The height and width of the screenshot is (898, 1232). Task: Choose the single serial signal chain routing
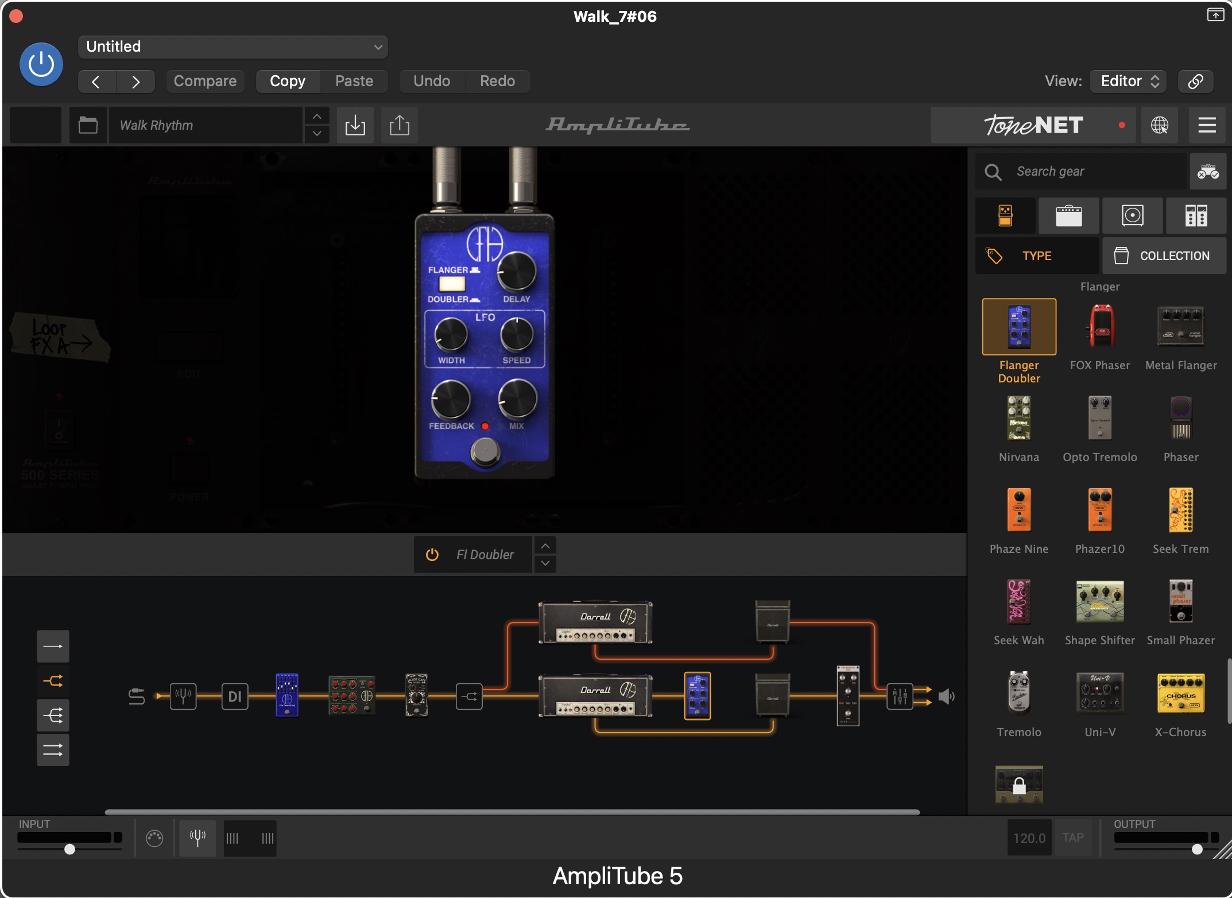point(53,647)
